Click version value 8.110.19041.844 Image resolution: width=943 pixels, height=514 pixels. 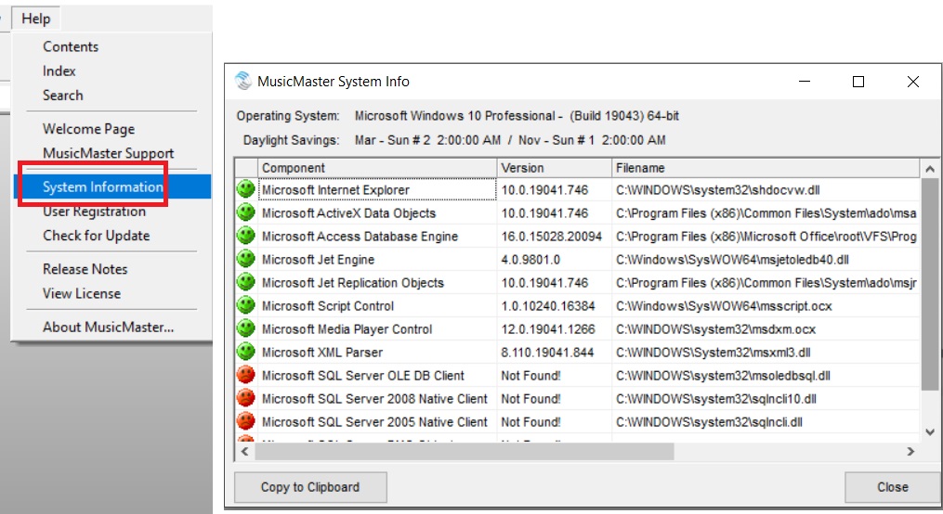click(547, 353)
